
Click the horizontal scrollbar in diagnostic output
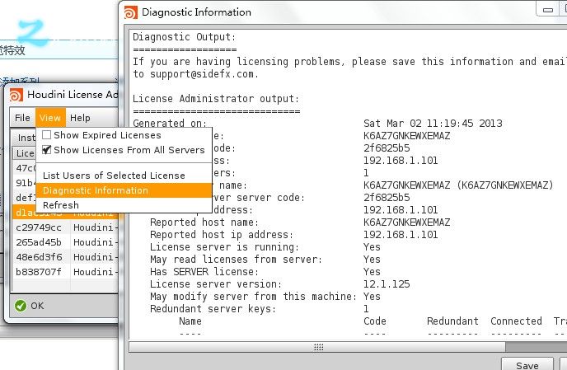330,347
